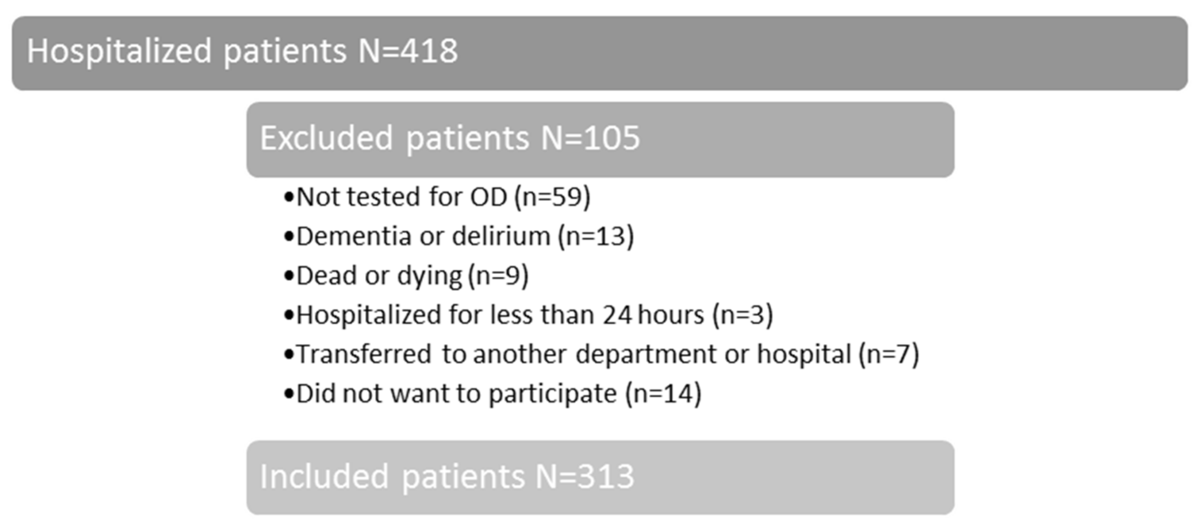The image size is (1201, 528).
Task: Click the (n=59) value
Action: tap(553, 197)
